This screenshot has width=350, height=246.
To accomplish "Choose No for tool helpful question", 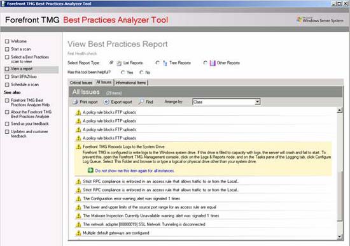I will click(x=141, y=72).
